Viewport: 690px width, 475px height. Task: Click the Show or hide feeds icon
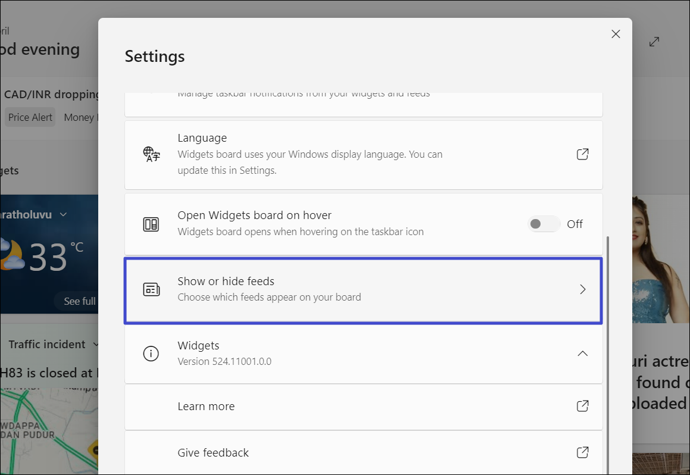[151, 289]
